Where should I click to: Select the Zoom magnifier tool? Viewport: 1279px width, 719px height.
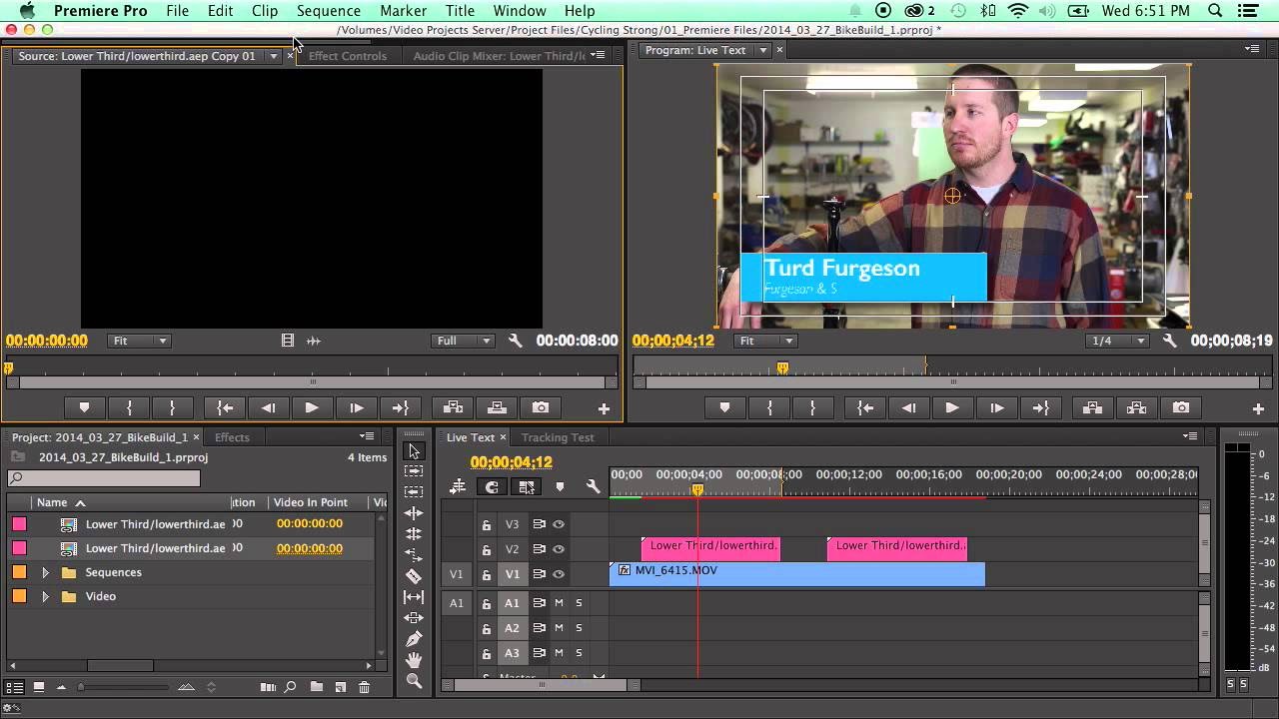click(415, 681)
